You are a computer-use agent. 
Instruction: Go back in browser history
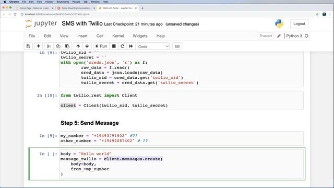click(4, 14)
